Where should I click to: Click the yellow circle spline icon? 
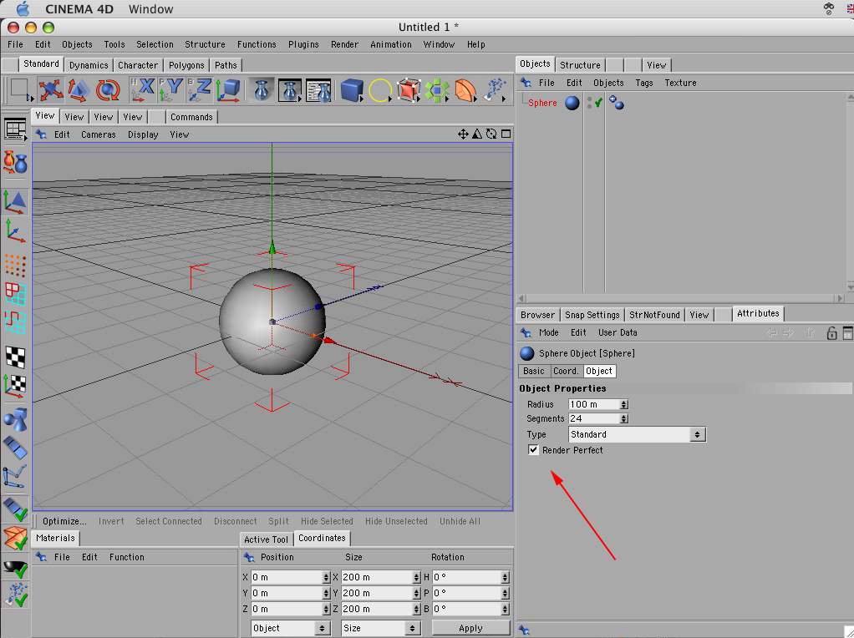pos(380,90)
